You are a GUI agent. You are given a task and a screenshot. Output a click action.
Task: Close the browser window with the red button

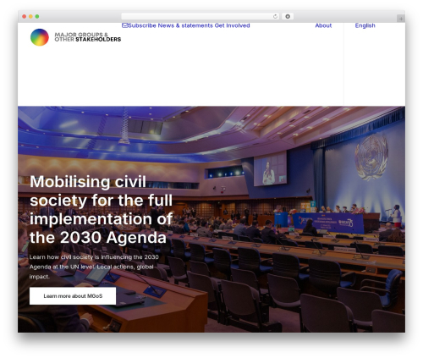coord(25,17)
